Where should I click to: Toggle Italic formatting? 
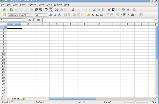tap(55, 15)
